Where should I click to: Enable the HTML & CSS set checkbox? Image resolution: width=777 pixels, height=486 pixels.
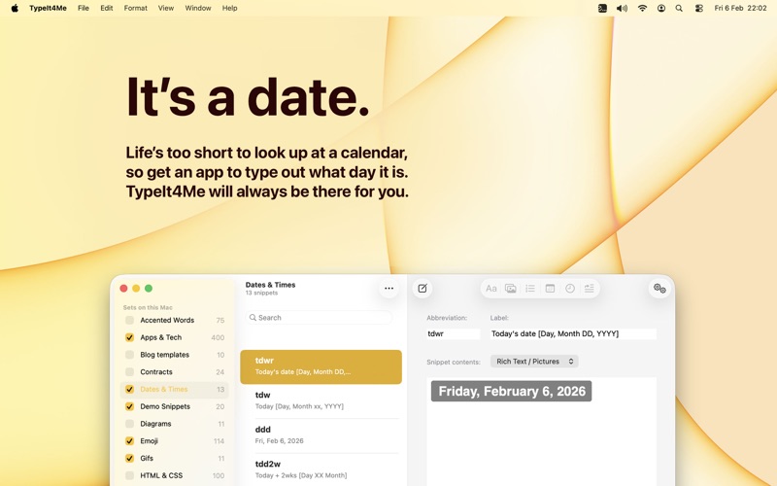coord(129,475)
